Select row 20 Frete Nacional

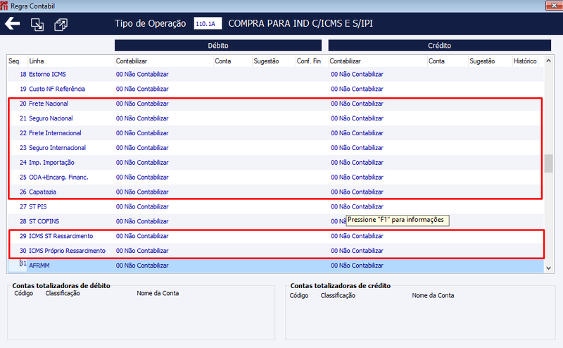tap(275, 104)
